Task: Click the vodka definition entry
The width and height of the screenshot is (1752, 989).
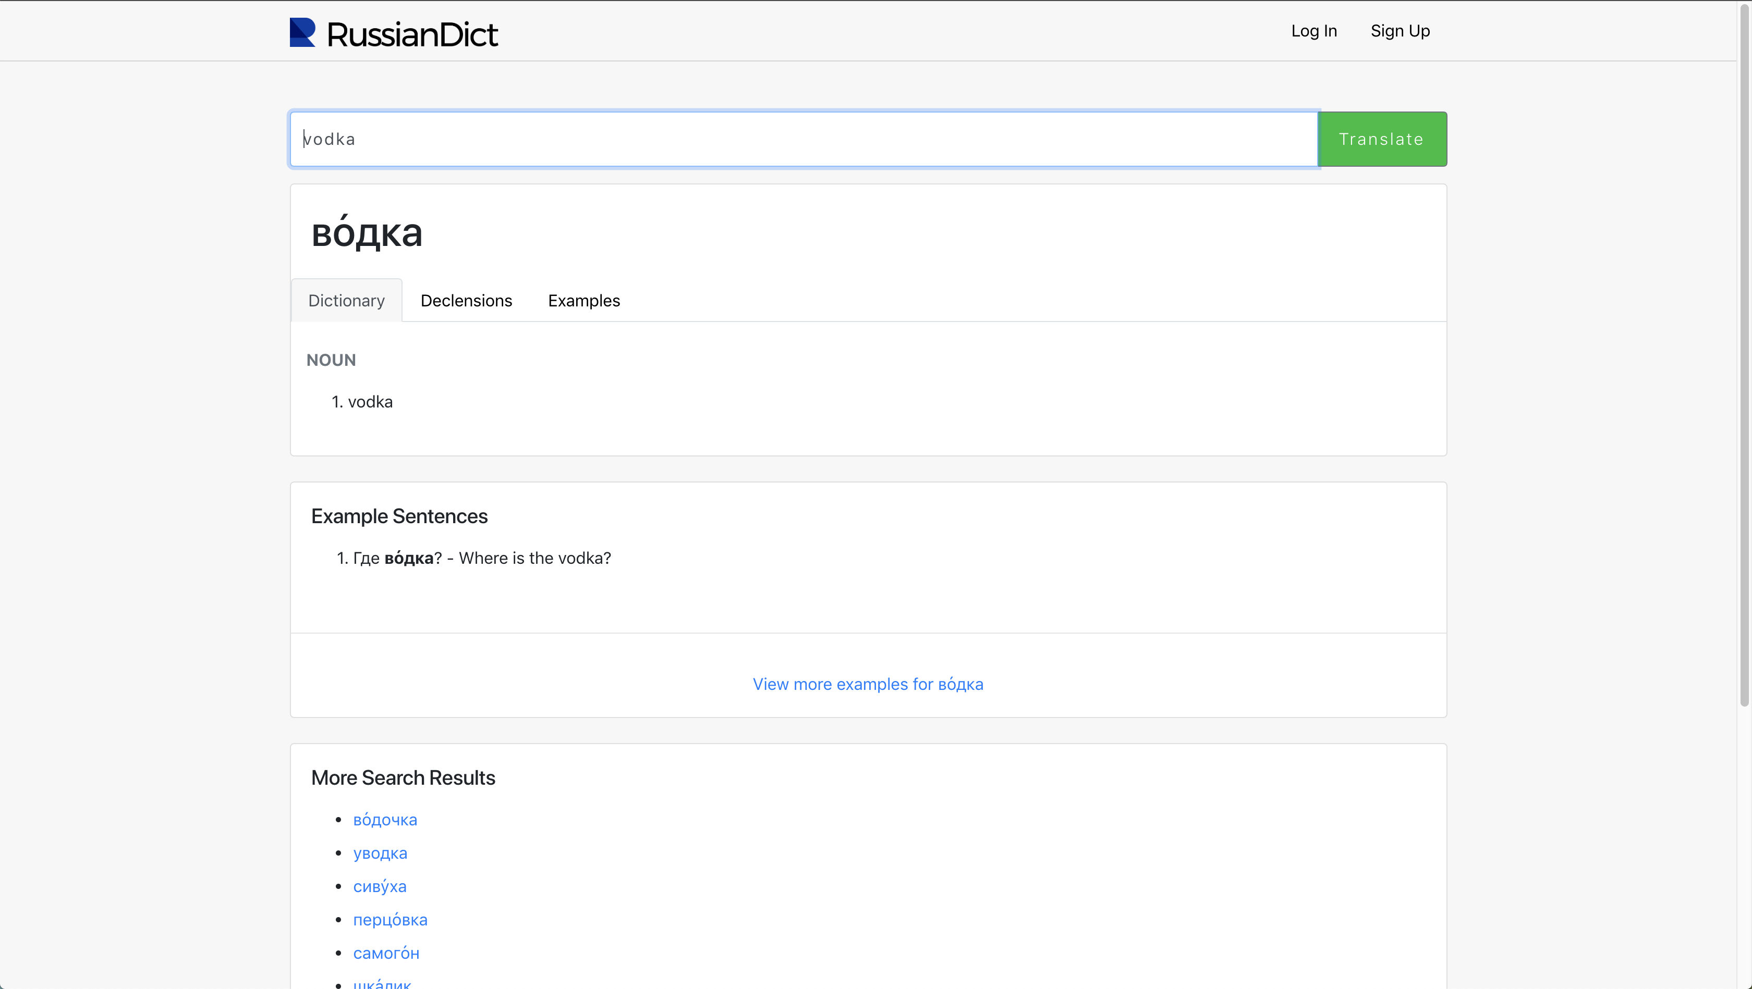Action: tap(369, 402)
